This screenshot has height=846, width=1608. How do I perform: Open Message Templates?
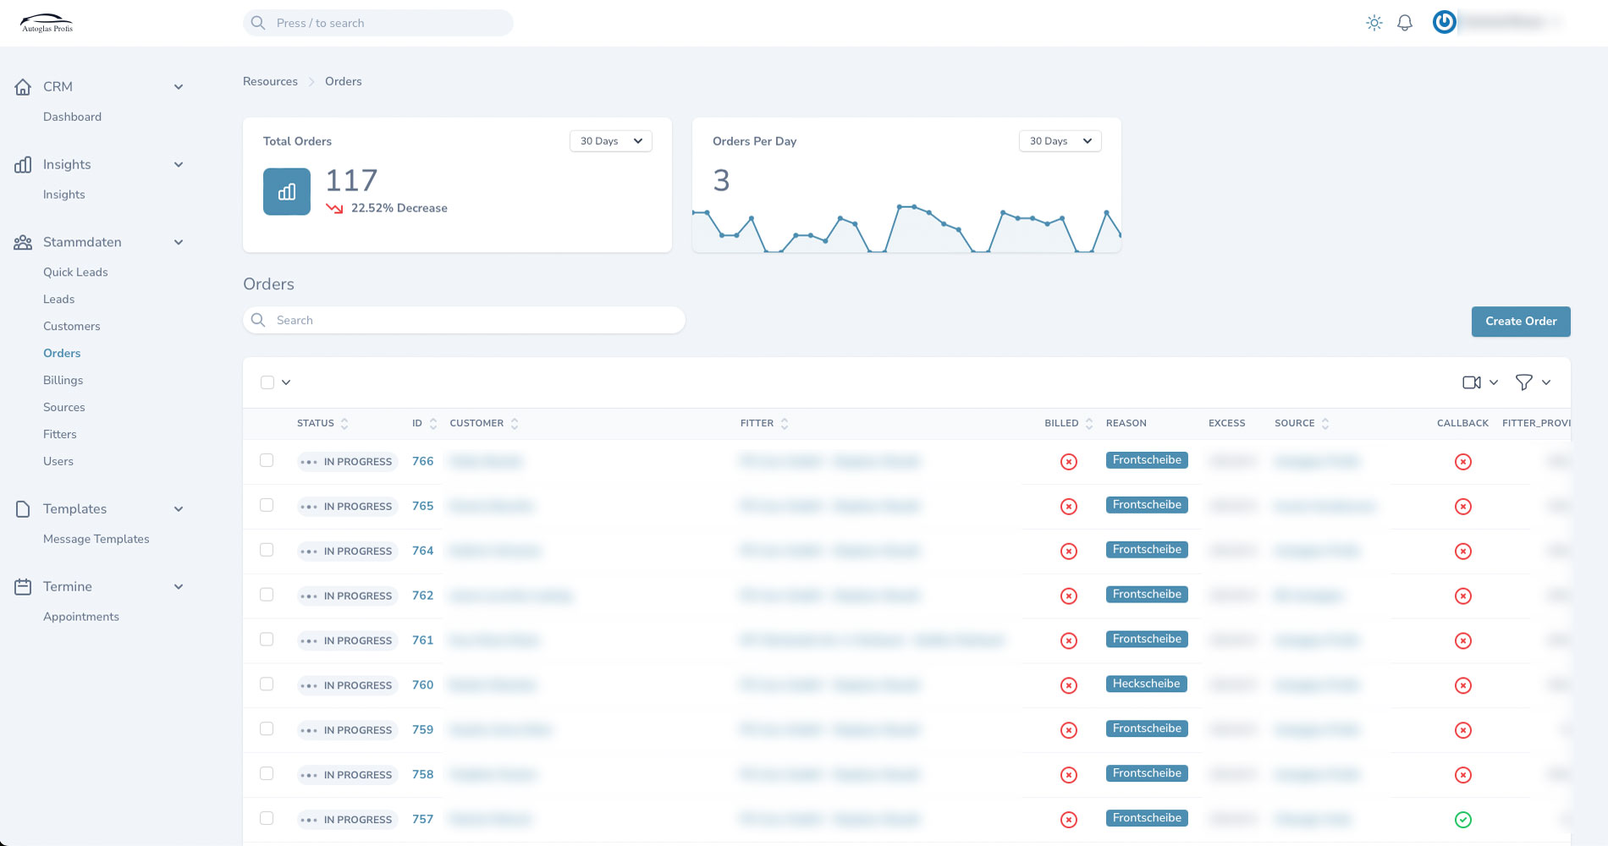tap(96, 540)
